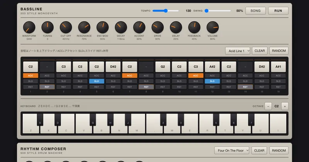Click the WAVEFORM knob
The height and width of the screenshot is (162, 309).
(29, 27)
